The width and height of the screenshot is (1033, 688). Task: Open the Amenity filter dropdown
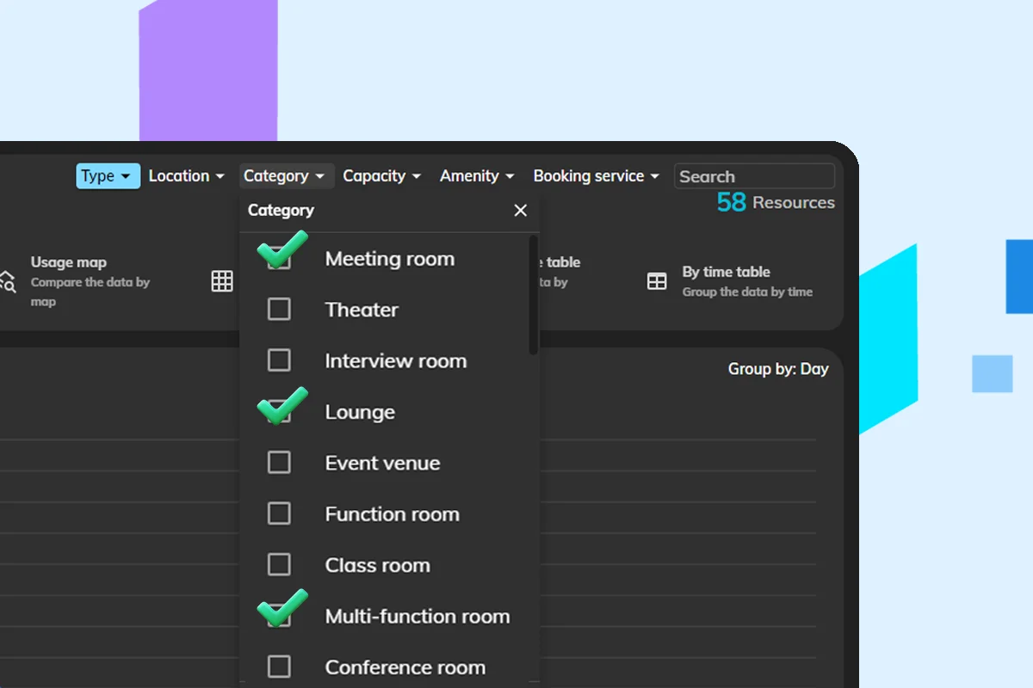(476, 175)
